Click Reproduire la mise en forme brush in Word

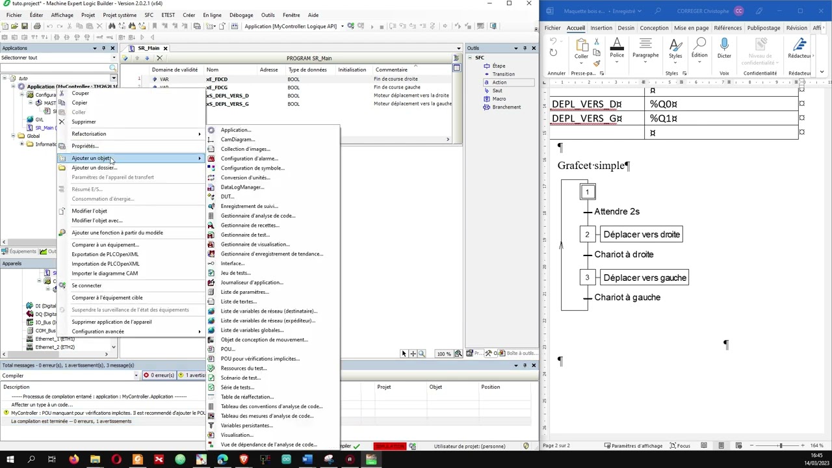coord(597,63)
